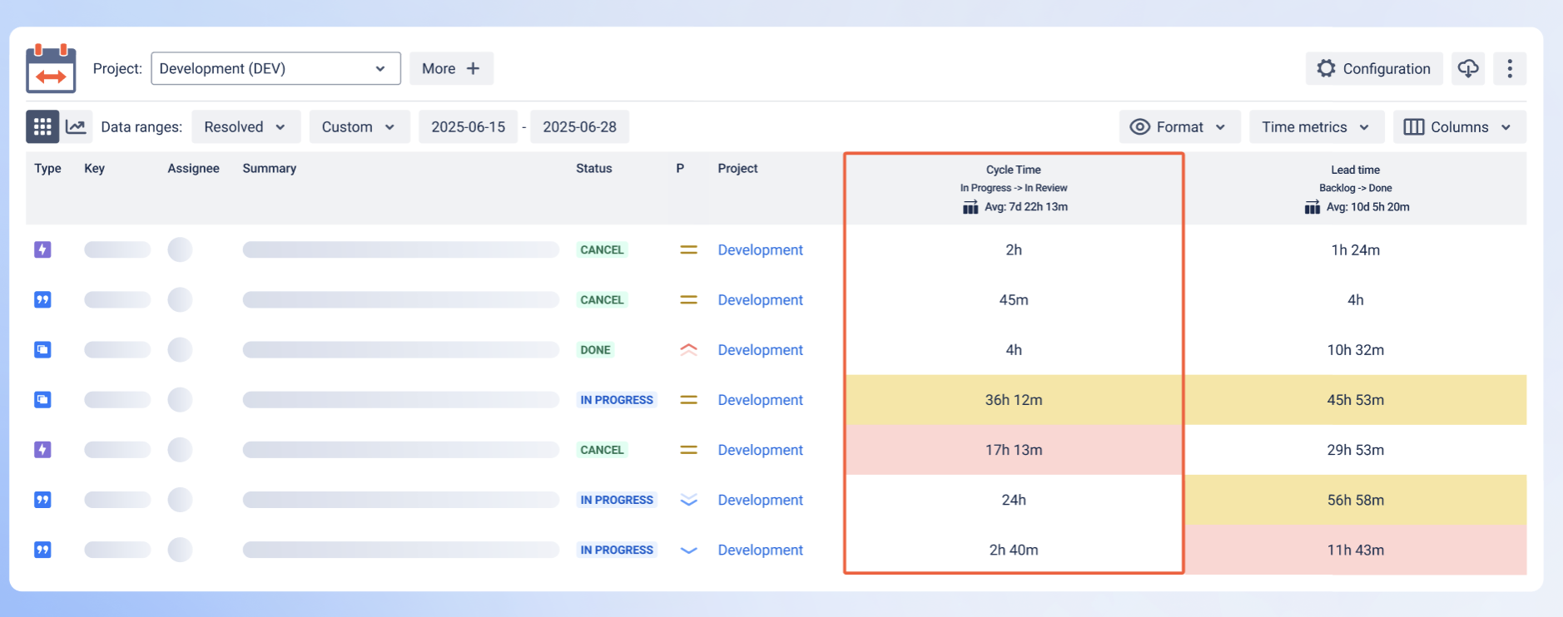Image resolution: width=1563 pixels, height=617 pixels.
Task: Click the issue type icon in the 17h 13m row
Action: click(42, 449)
